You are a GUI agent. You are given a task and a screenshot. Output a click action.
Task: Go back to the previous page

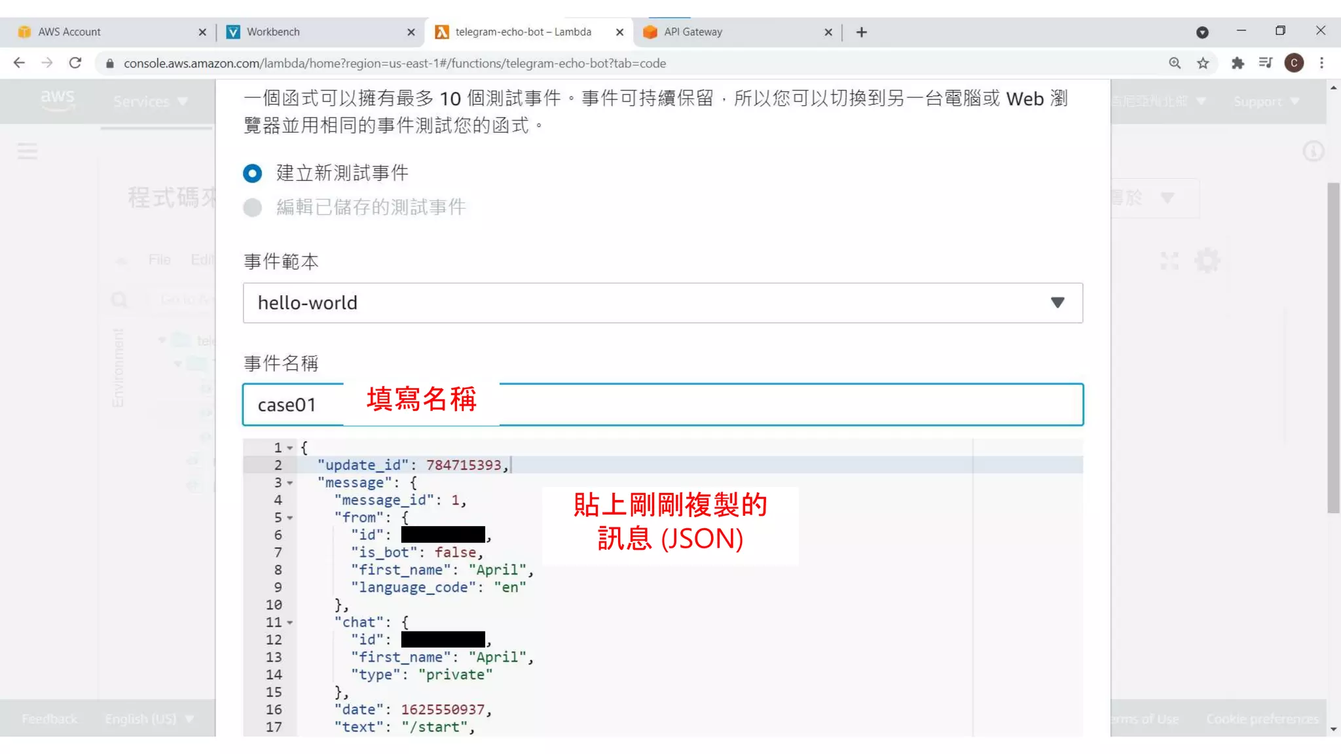pyautogui.click(x=19, y=63)
